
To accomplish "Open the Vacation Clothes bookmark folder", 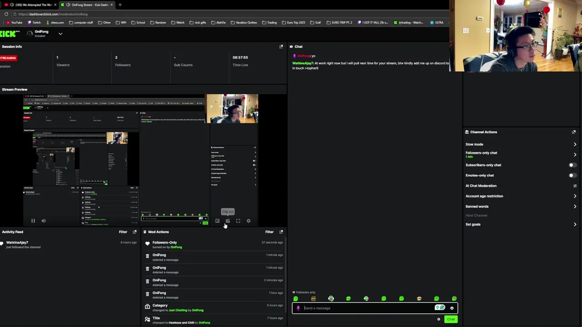I will coord(244,23).
